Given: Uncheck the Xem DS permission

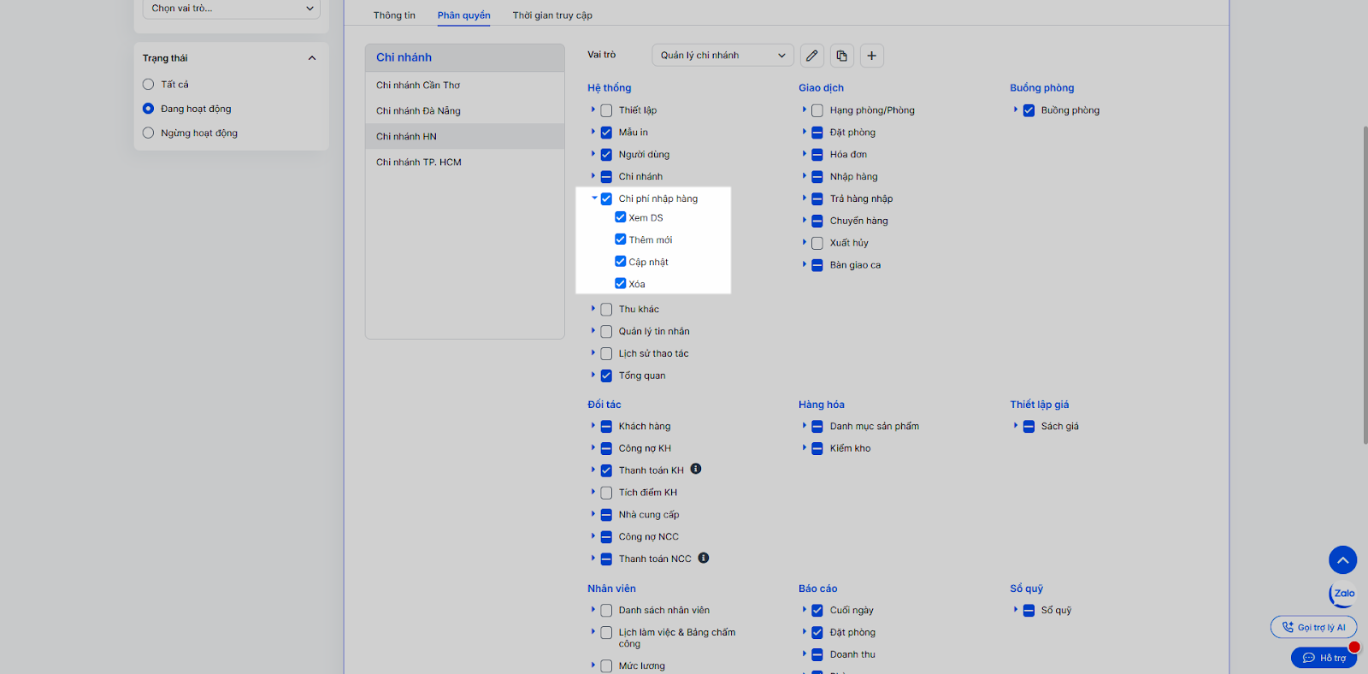Looking at the screenshot, I should pyautogui.click(x=621, y=217).
